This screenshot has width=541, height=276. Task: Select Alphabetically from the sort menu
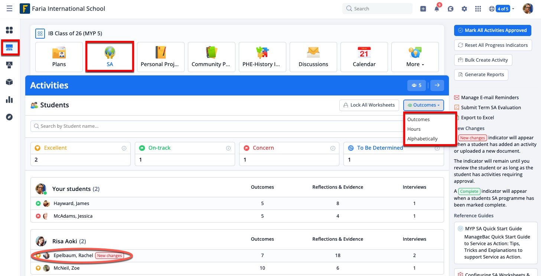click(x=423, y=139)
